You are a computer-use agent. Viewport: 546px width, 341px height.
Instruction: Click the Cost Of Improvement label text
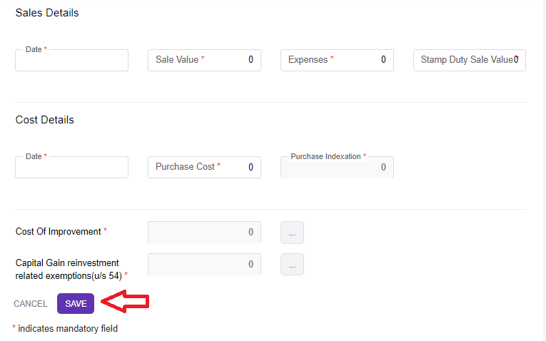click(59, 232)
